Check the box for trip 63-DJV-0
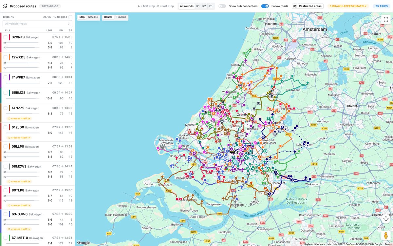This screenshot has height=246, width=393. click(x=5, y=215)
